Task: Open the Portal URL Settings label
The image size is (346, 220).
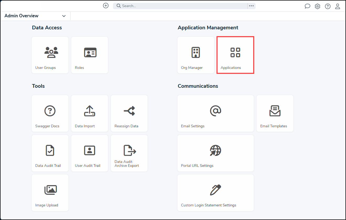Action: [x=197, y=166]
